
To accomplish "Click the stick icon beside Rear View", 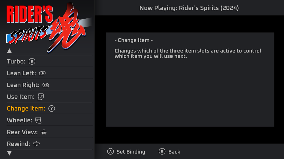I will (x=44, y=132).
